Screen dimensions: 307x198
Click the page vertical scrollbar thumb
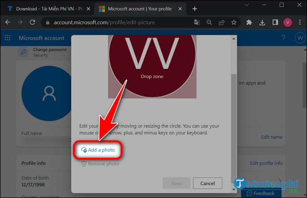tap(305, 85)
